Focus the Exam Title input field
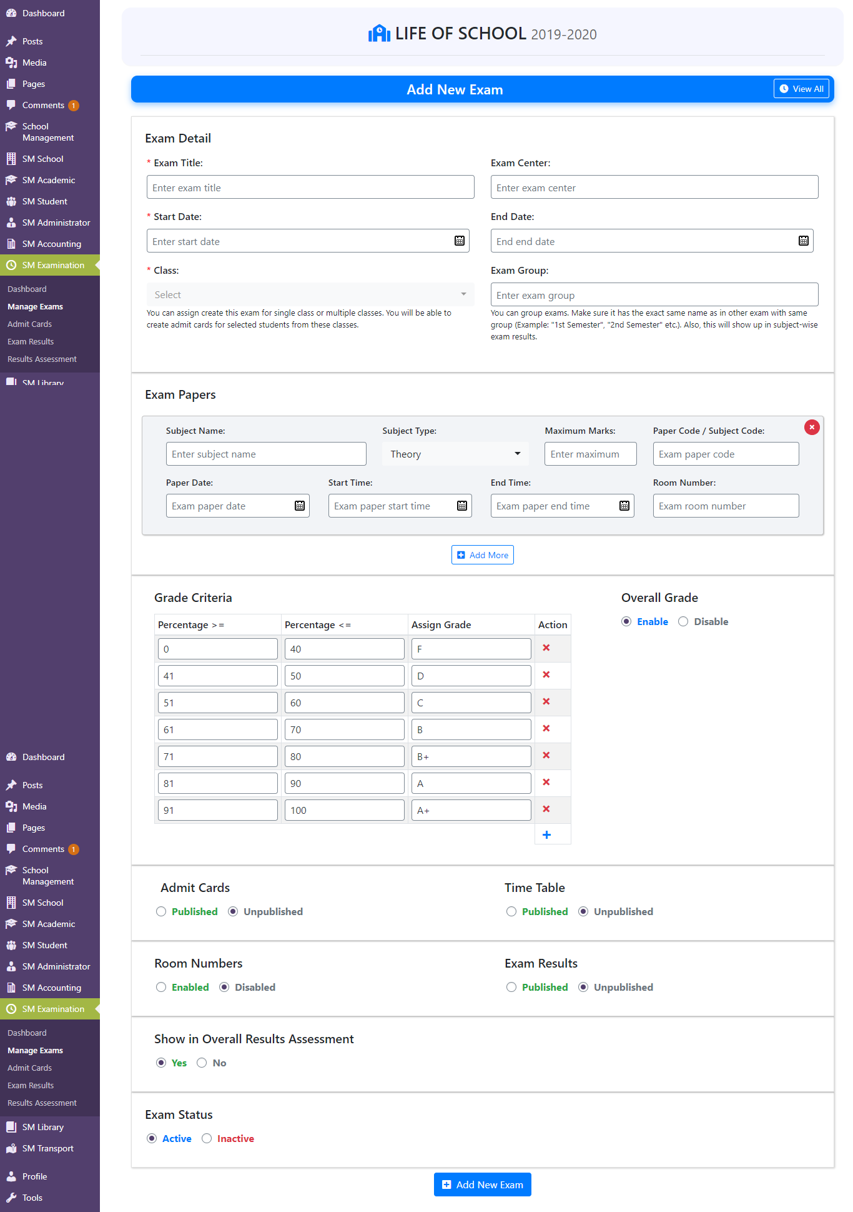The width and height of the screenshot is (853, 1212). (x=310, y=187)
